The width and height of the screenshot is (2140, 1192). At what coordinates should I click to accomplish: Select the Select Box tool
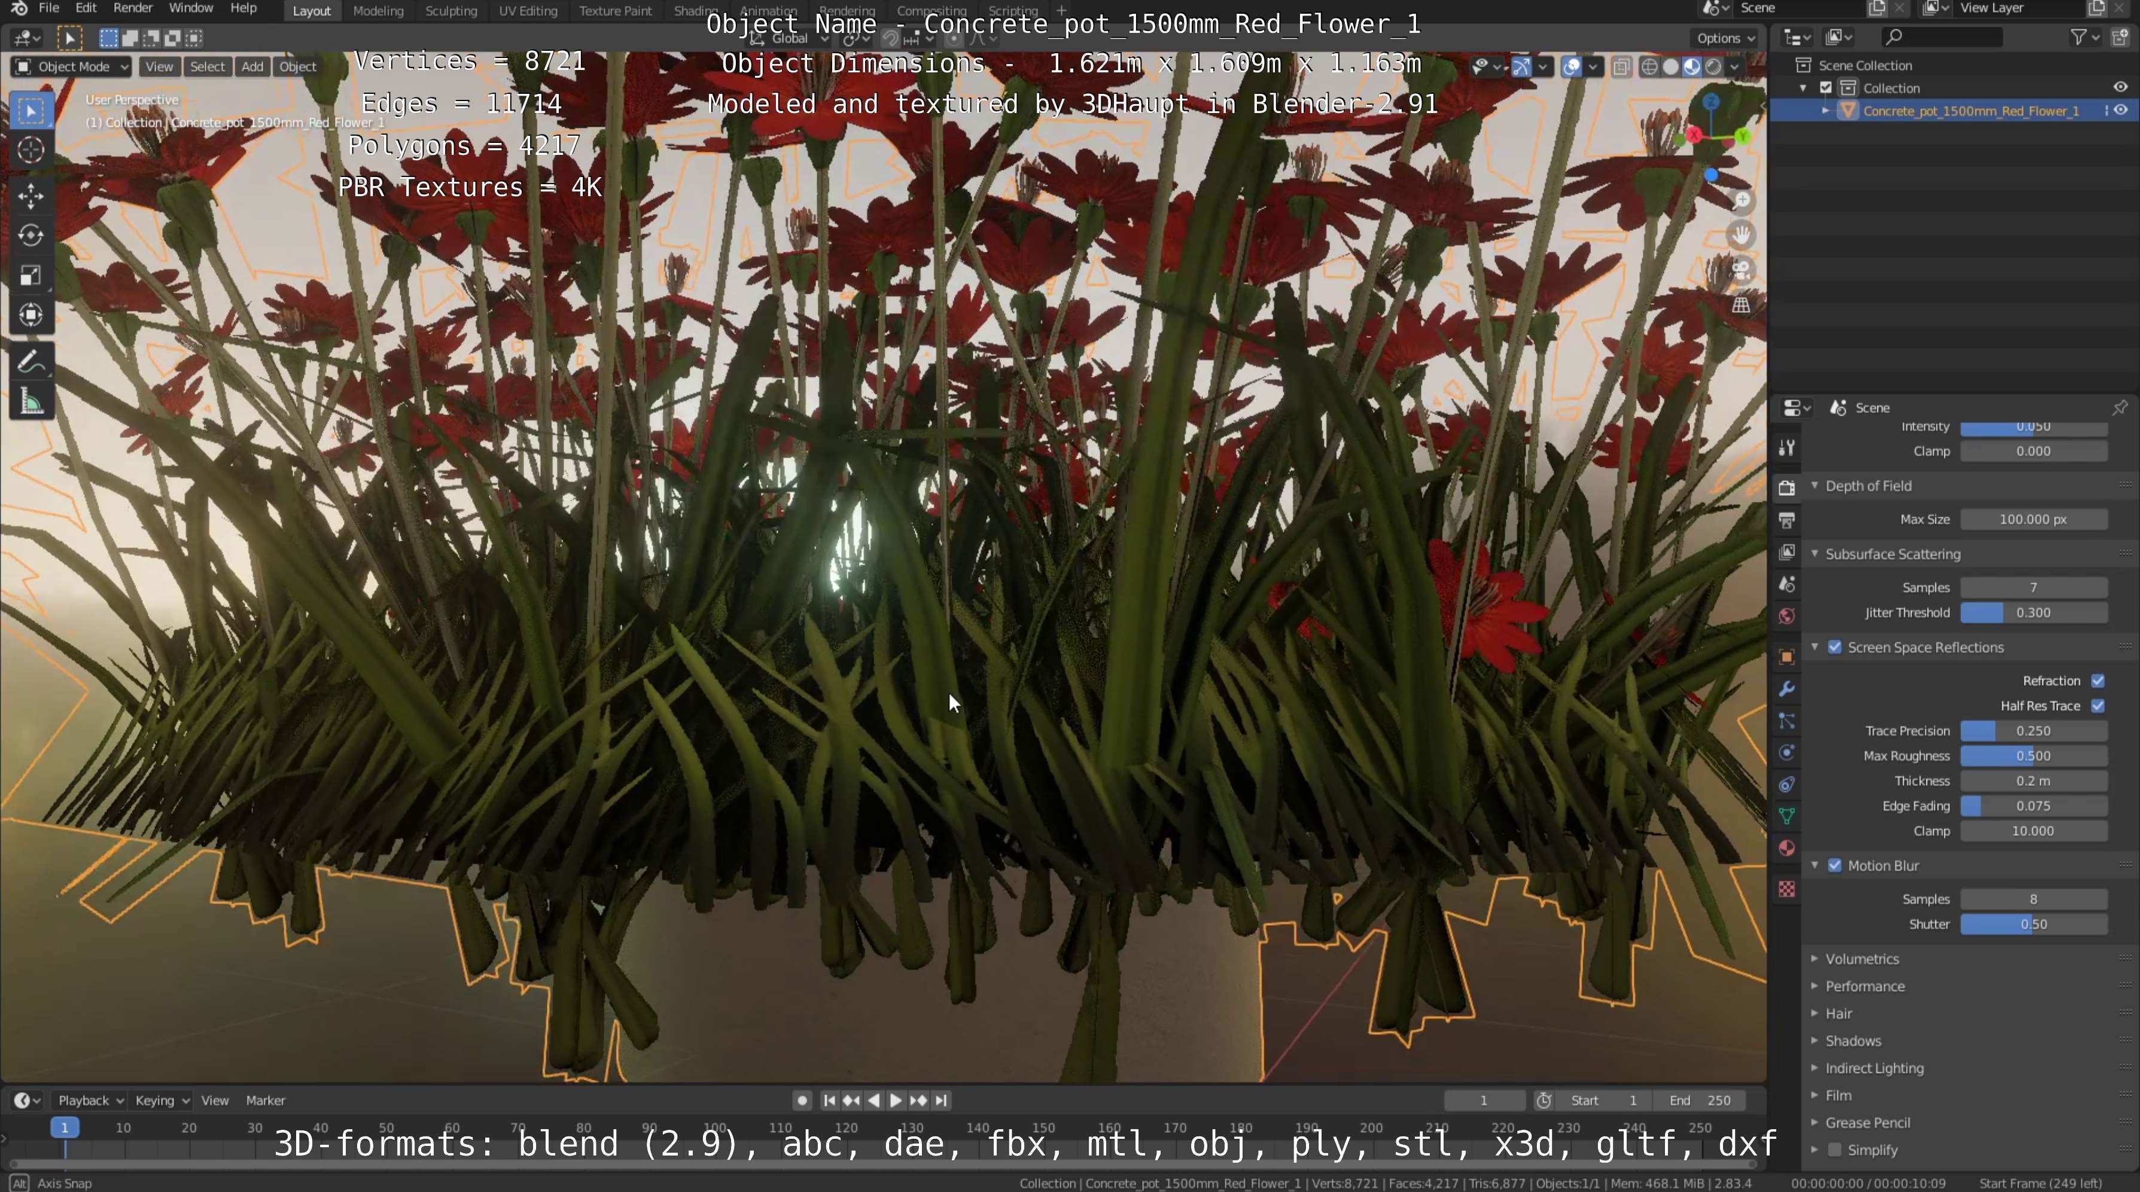(x=31, y=111)
